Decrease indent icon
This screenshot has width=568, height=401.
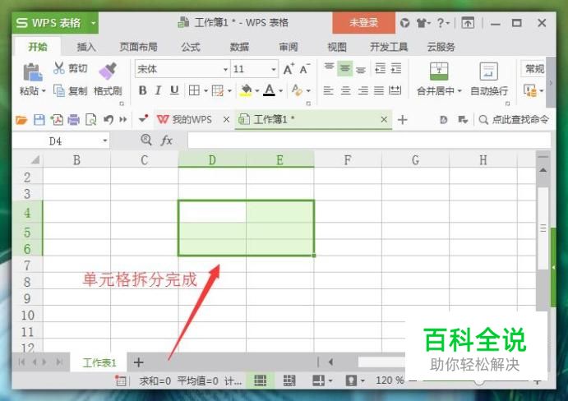click(380, 68)
